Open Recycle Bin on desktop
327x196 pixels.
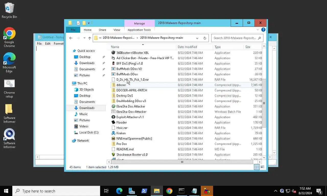coord(9,10)
